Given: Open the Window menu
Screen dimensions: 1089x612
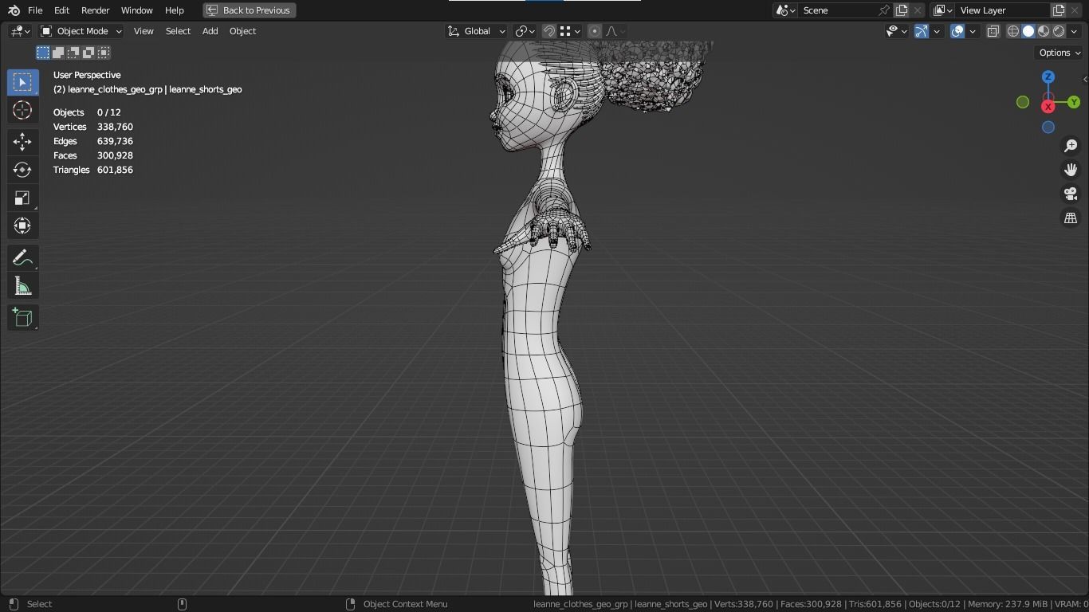Looking at the screenshot, I should [136, 10].
